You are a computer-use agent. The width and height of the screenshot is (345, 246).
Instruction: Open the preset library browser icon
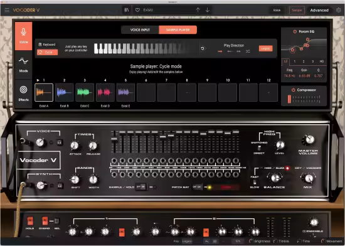point(127,10)
